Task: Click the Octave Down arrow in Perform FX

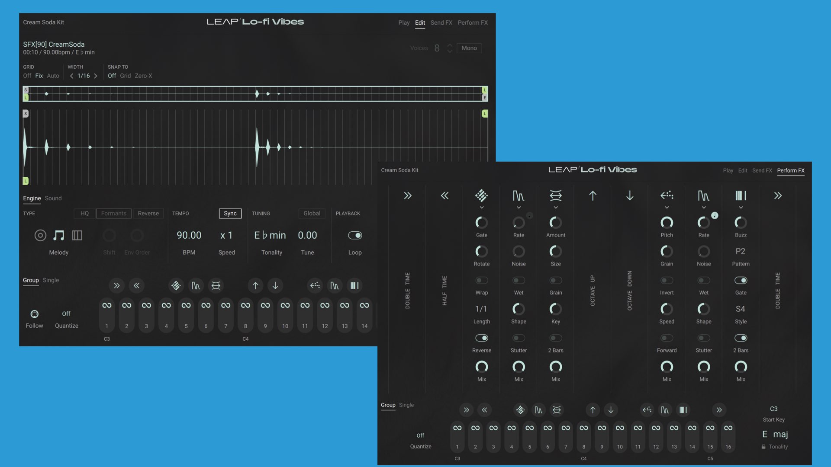Action: point(630,196)
